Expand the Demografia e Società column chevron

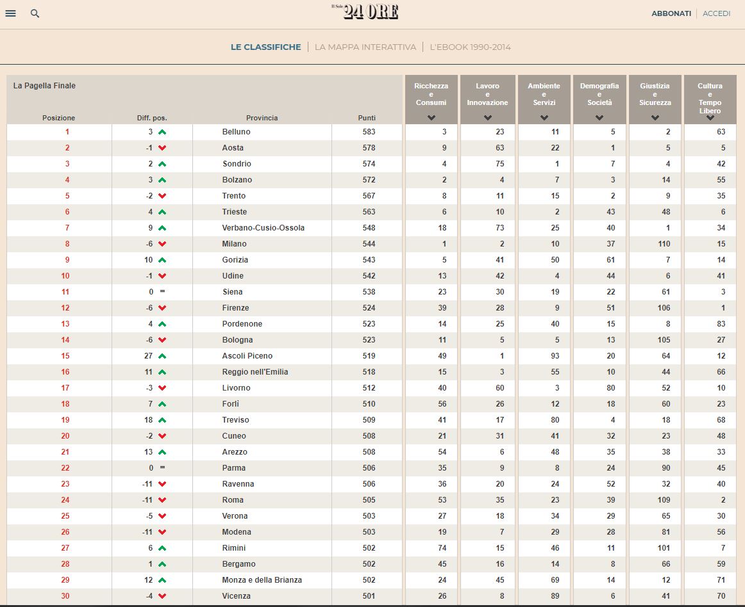[599, 117]
